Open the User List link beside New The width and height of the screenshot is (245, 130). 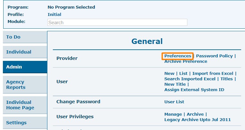click(183, 73)
